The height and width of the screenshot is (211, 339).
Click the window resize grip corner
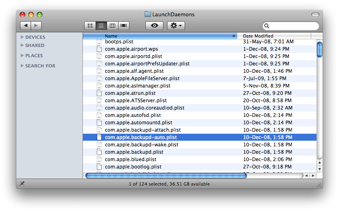click(x=319, y=184)
